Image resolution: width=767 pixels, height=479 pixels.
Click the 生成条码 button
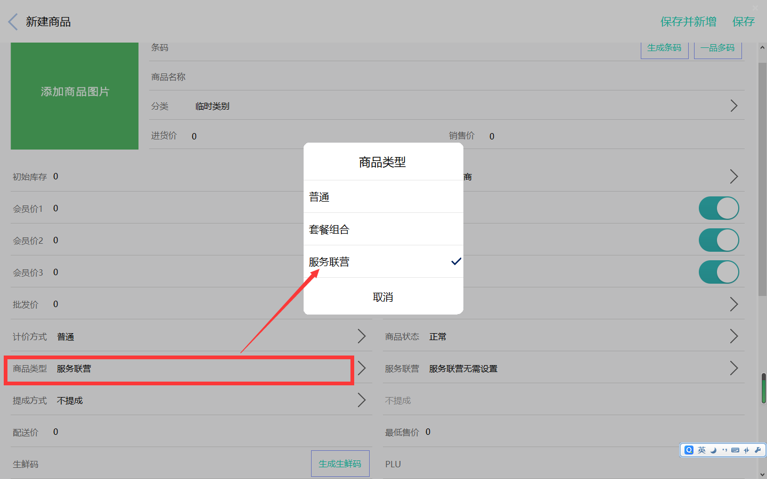tap(664, 48)
